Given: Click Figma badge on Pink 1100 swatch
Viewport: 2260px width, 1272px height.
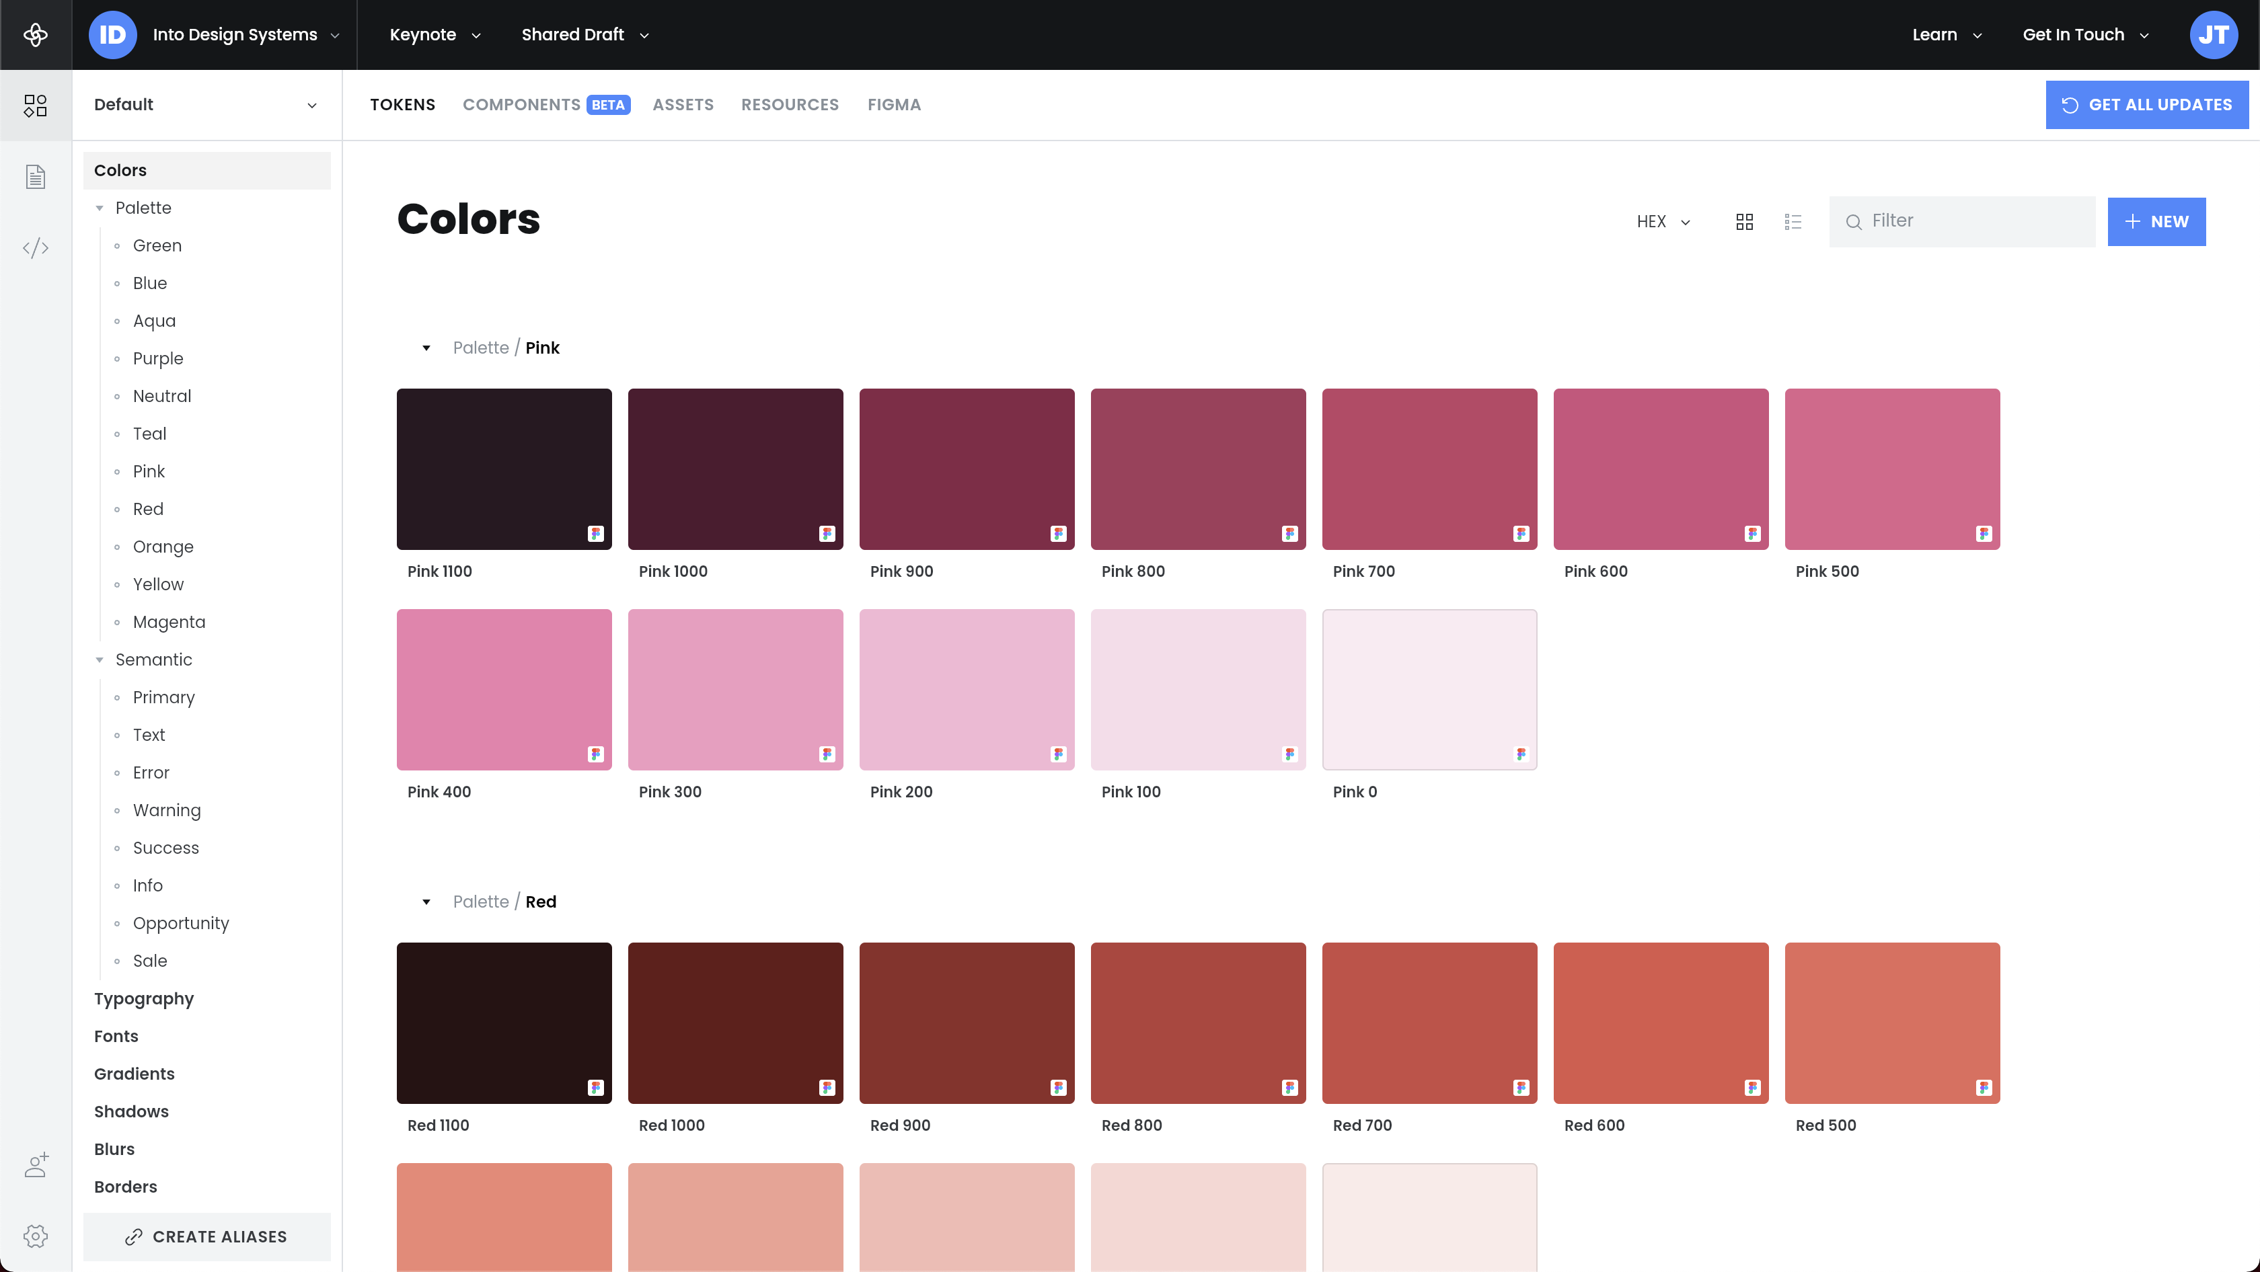Looking at the screenshot, I should click(x=596, y=534).
